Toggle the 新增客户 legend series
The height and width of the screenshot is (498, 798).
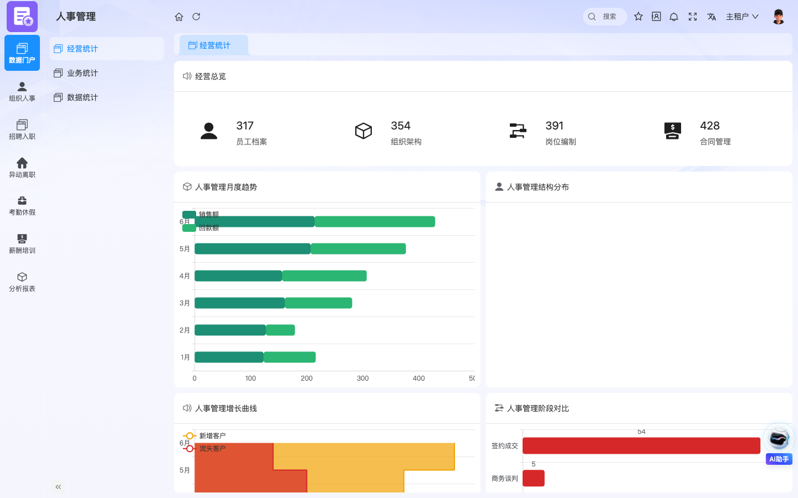[x=204, y=436]
